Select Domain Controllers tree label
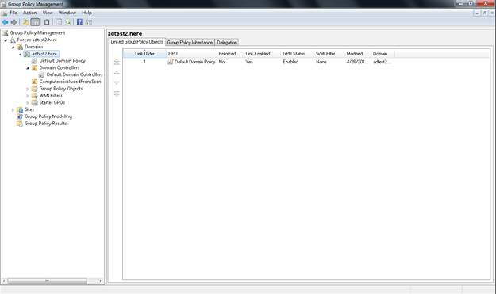Screen dimensions: 496x294 point(60,67)
